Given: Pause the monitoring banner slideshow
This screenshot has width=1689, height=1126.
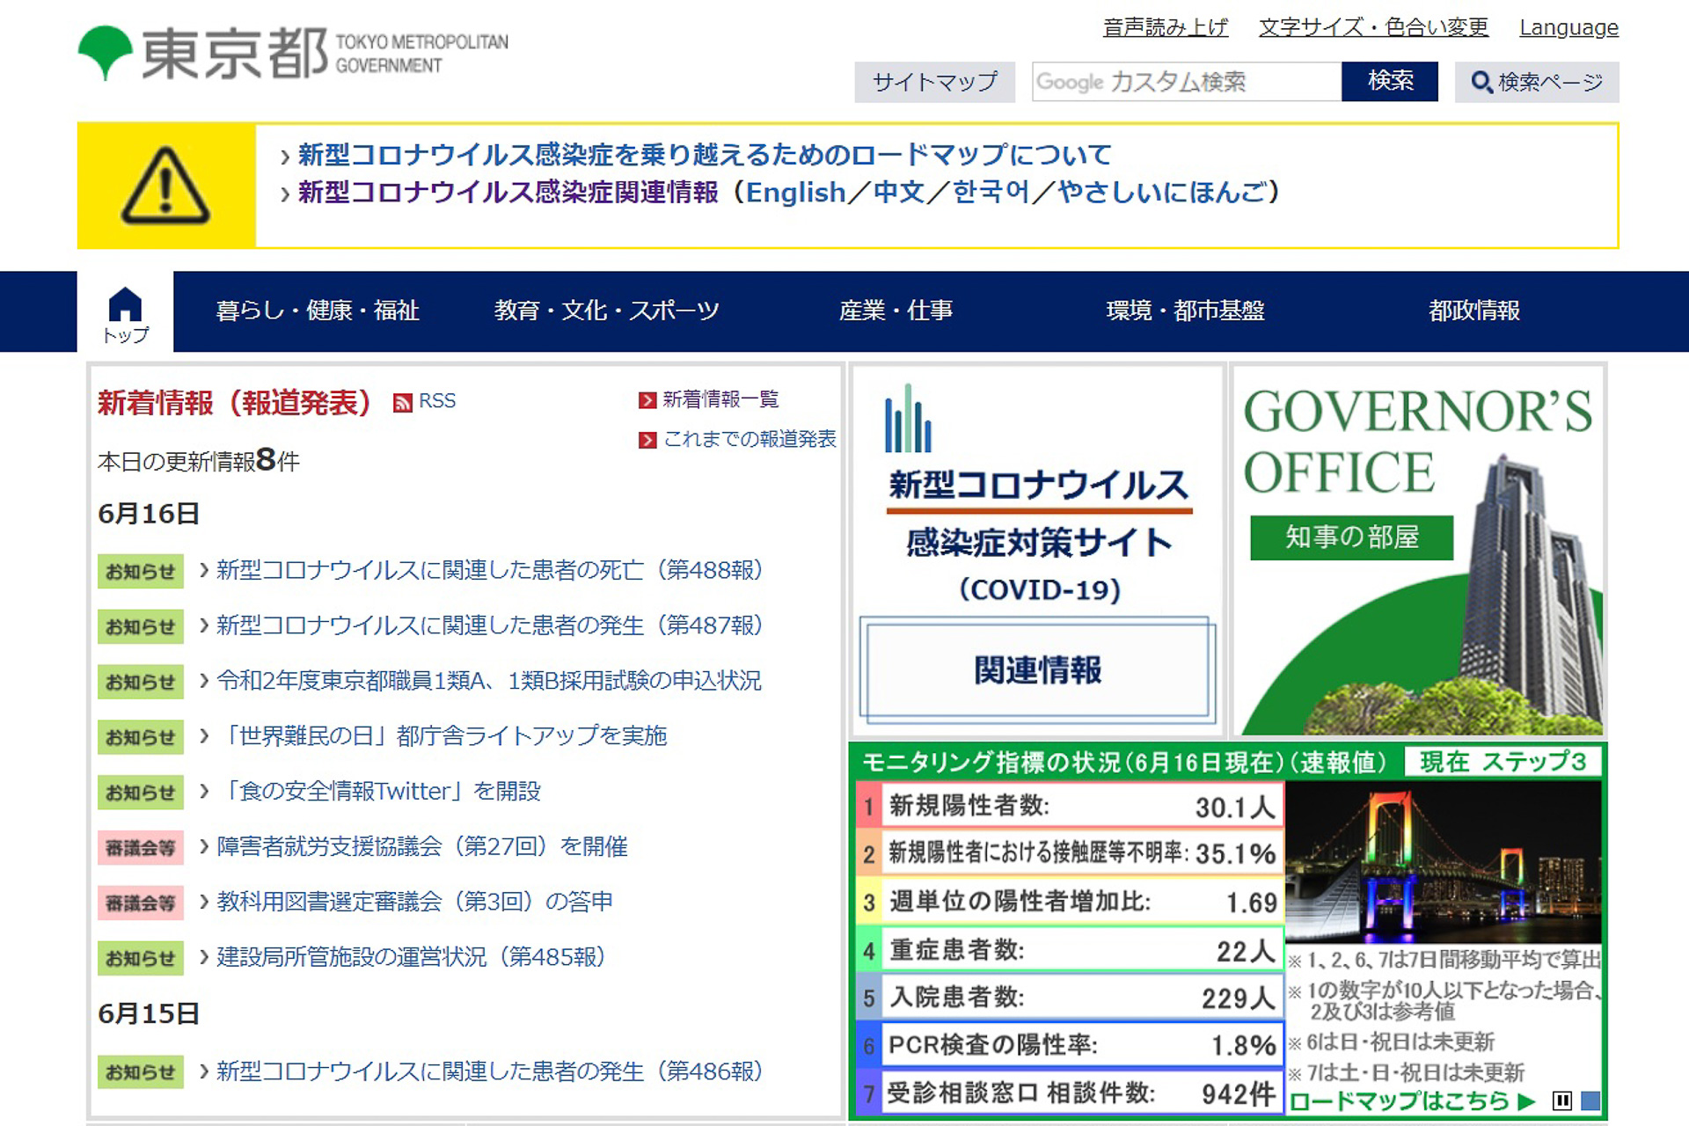Looking at the screenshot, I should pos(1562,1100).
